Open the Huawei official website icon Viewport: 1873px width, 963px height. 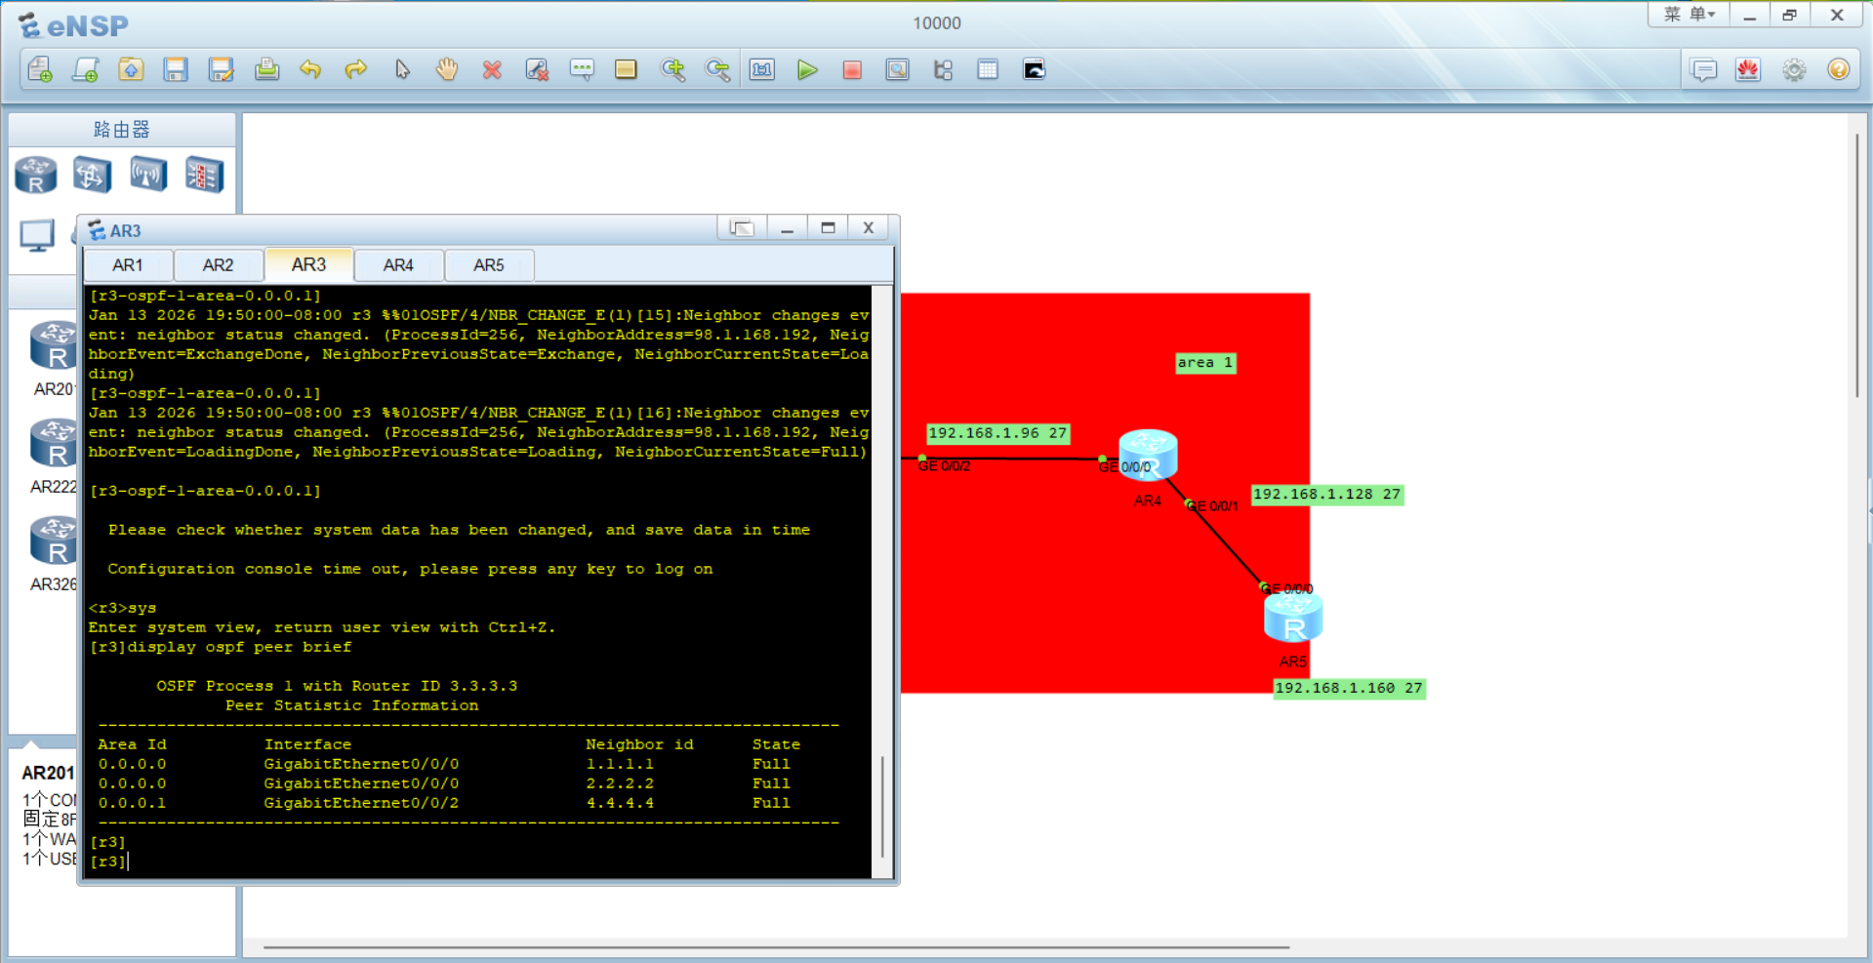point(1748,69)
